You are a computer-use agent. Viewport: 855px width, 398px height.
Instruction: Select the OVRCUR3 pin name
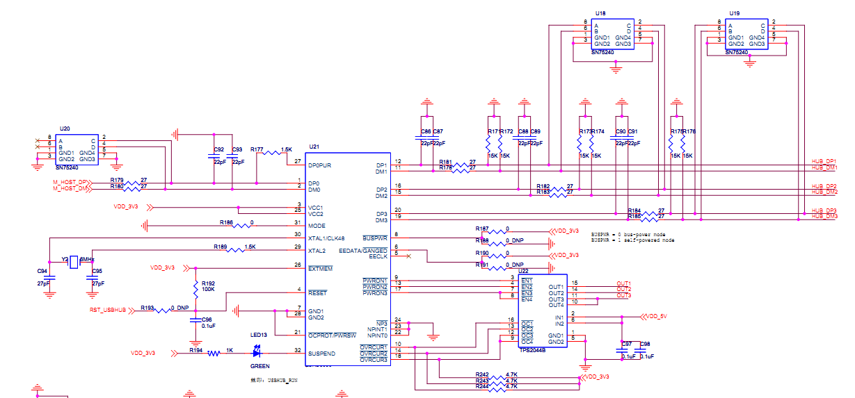[374, 359]
